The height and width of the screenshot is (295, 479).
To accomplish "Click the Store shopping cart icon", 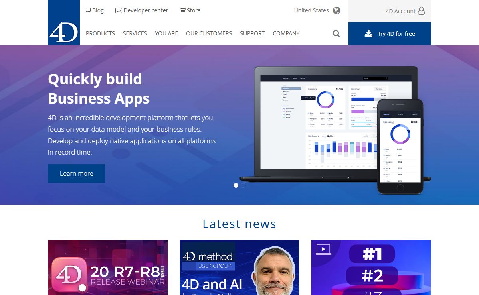I will click(183, 10).
